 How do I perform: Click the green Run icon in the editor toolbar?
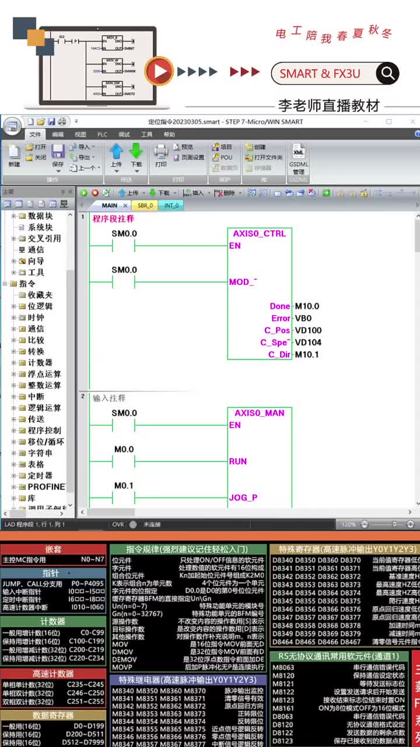[84, 193]
